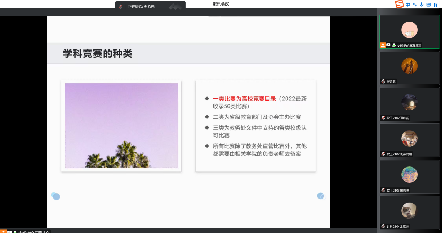The image size is (442, 233).
Task: Click the cat avatar of 计科2104金家正
Action: tap(409, 211)
